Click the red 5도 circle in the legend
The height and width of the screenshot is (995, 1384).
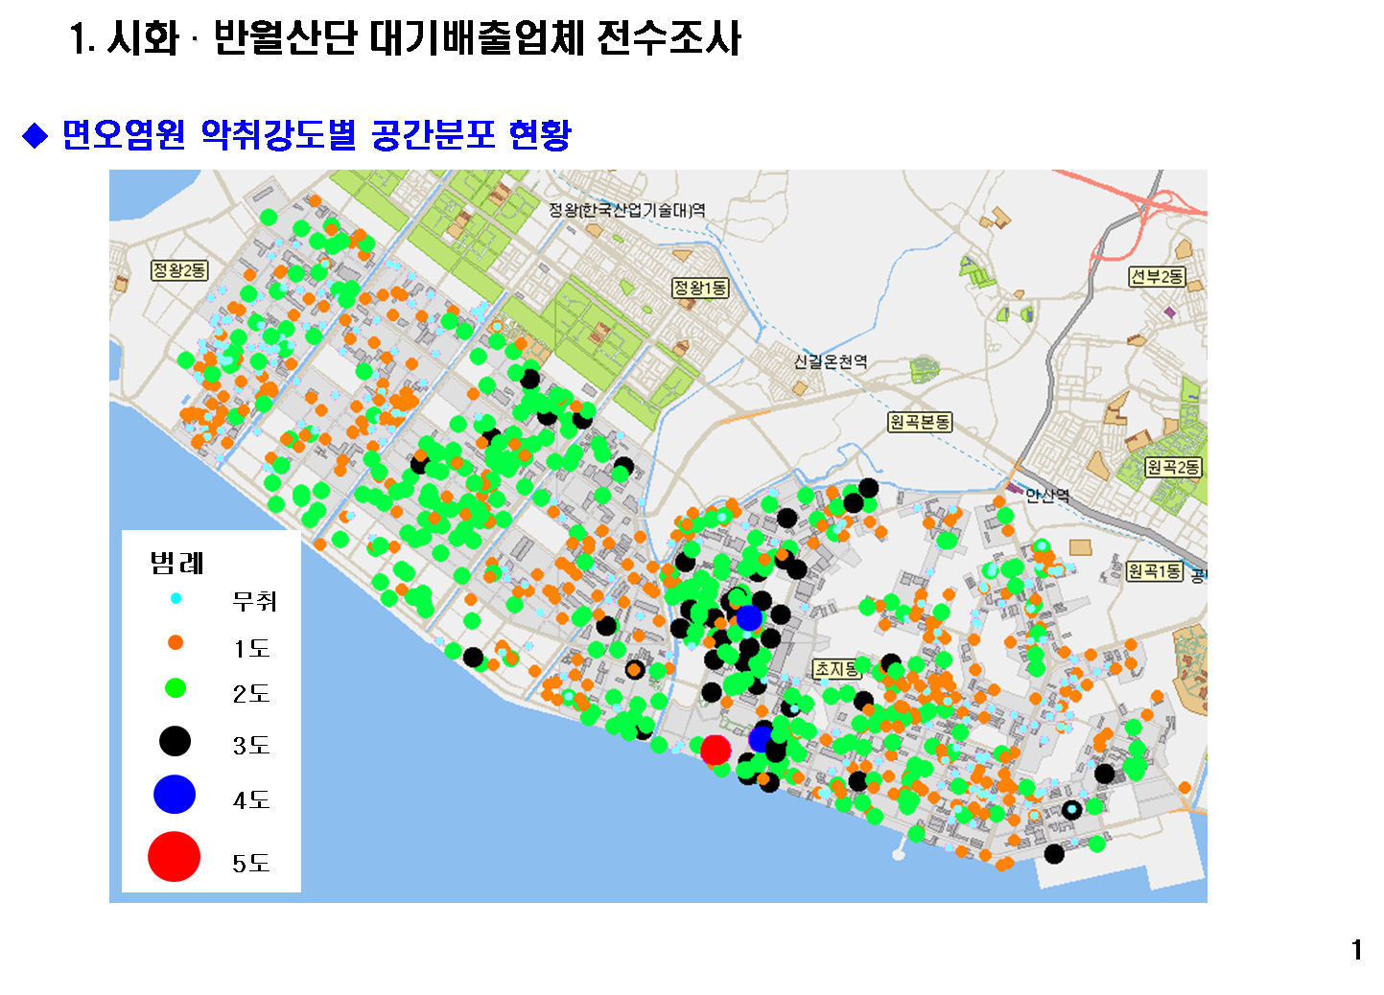(174, 856)
